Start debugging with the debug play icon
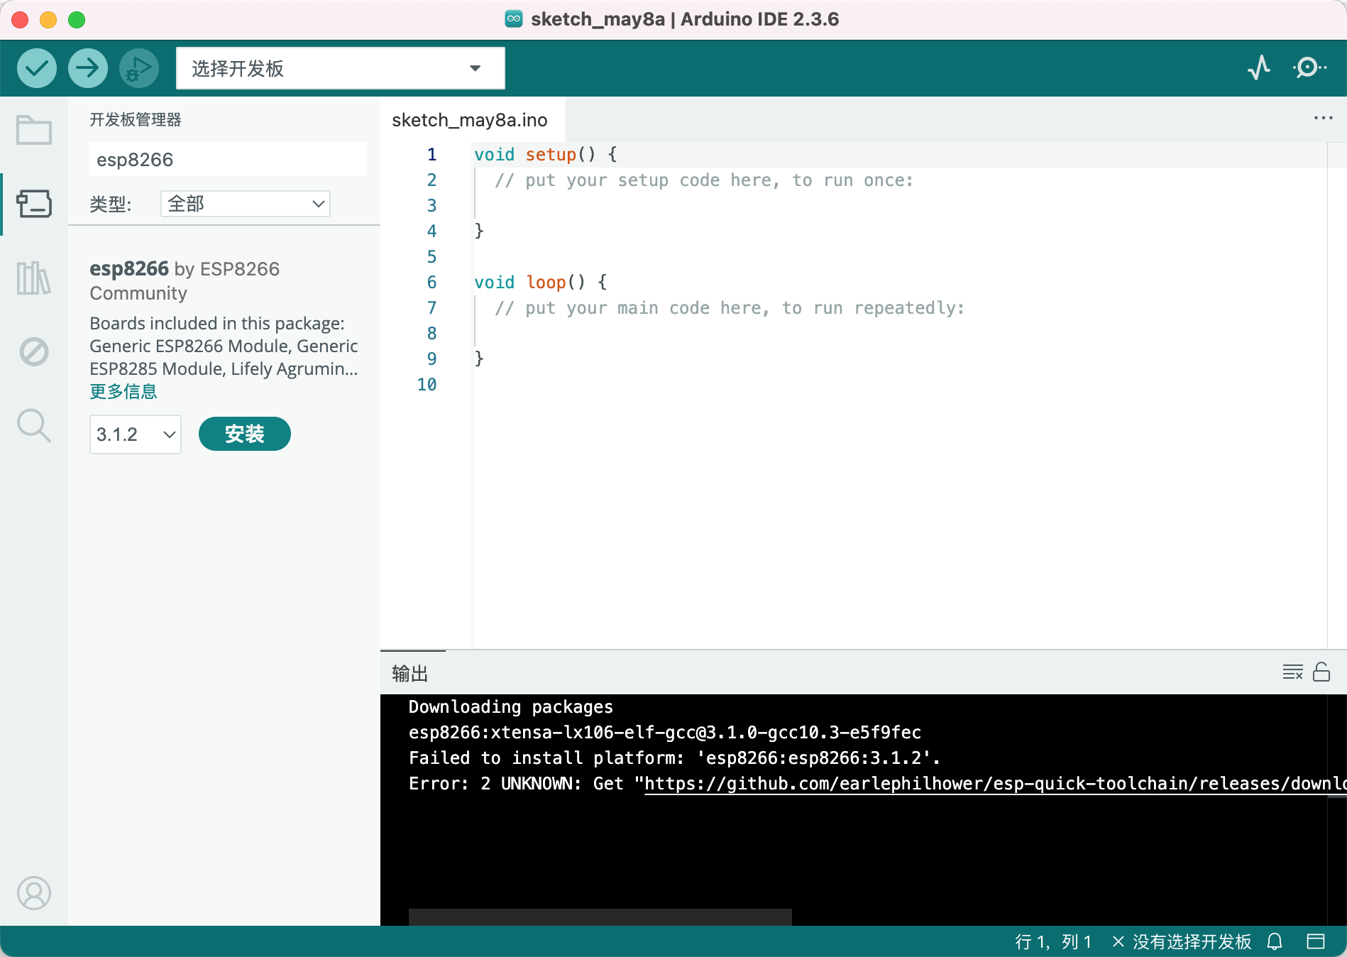Viewport: 1347px width, 957px height. click(x=138, y=68)
